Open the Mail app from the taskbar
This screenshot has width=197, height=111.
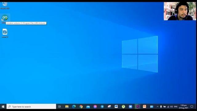click(88, 107)
